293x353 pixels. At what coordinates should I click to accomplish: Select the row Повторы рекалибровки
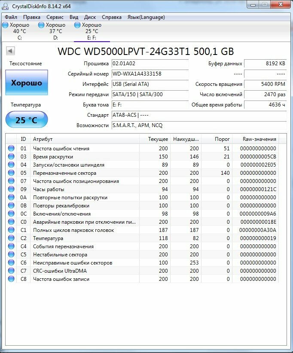point(142,206)
